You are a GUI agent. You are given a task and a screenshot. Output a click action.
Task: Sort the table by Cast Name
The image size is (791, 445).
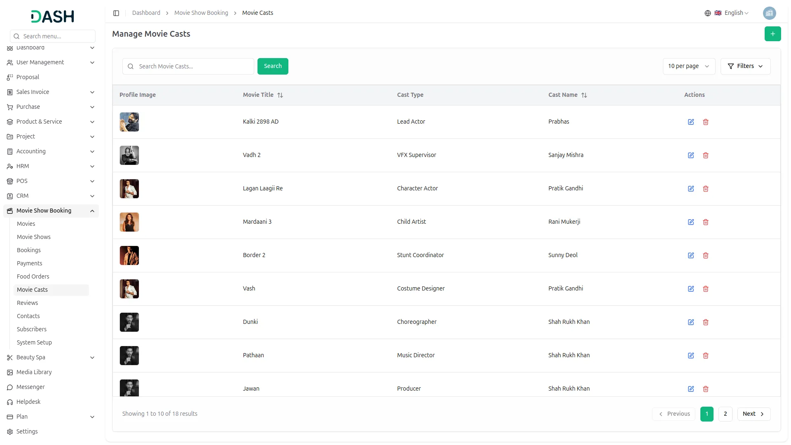coord(584,95)
